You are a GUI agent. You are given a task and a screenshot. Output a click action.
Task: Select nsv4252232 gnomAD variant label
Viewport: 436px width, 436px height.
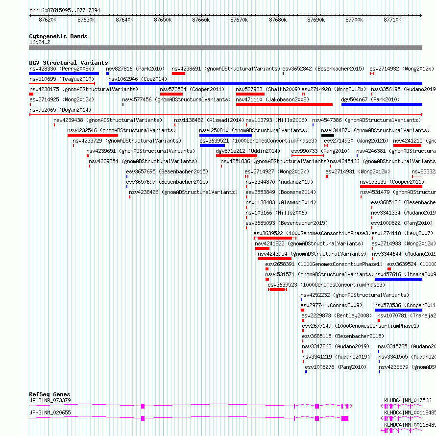[x=355, y=295]
